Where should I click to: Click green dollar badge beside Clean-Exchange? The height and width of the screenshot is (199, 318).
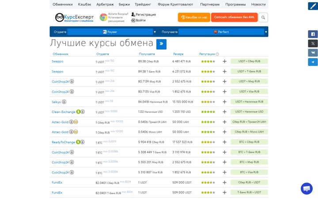[78, 112]
